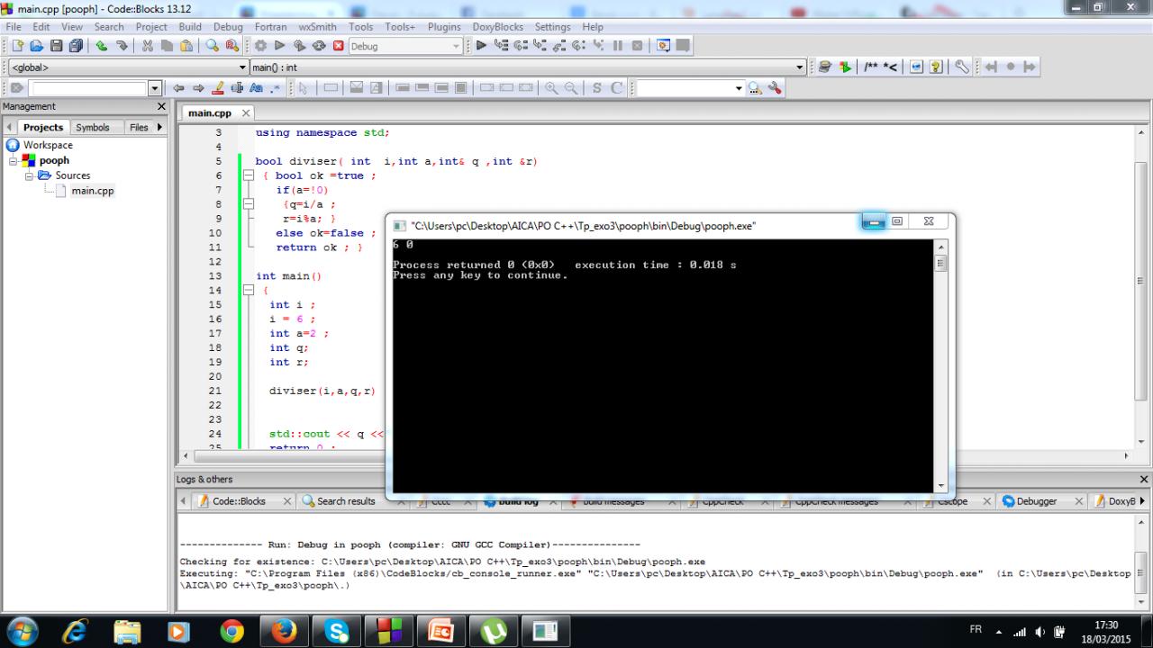Collapse the fold marker at line 14

(249, 291)
